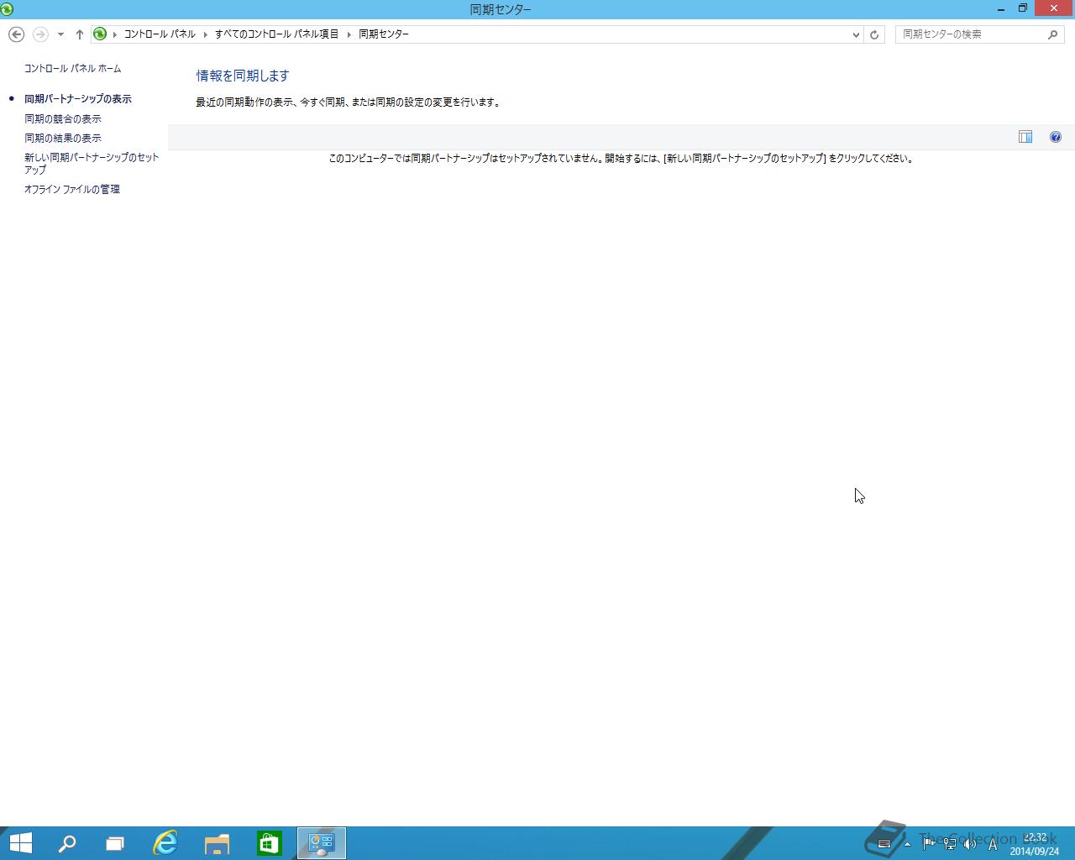
Task: Select 同期センター breadcrumb in address bar
Action: 384,34
